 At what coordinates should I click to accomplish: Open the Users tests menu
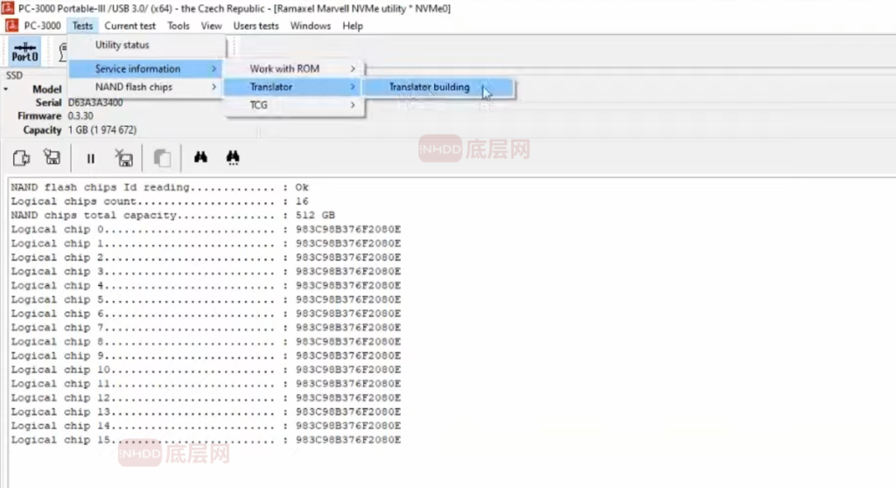click(255, 25)
